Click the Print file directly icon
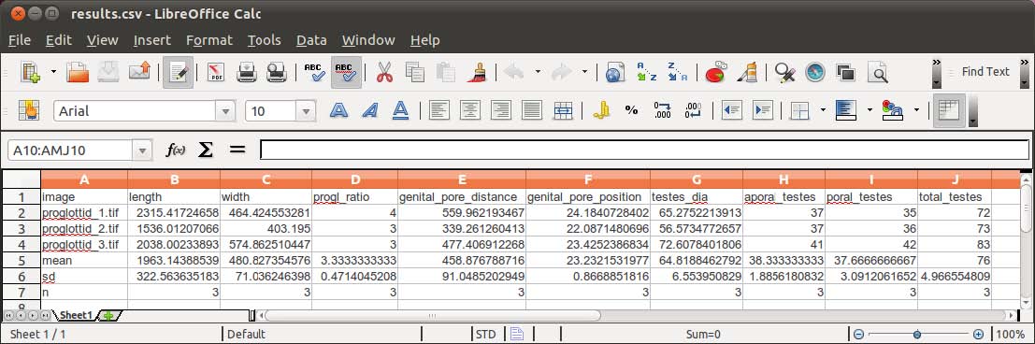This screenshot has height=344, width=1035. pos(247,71)
